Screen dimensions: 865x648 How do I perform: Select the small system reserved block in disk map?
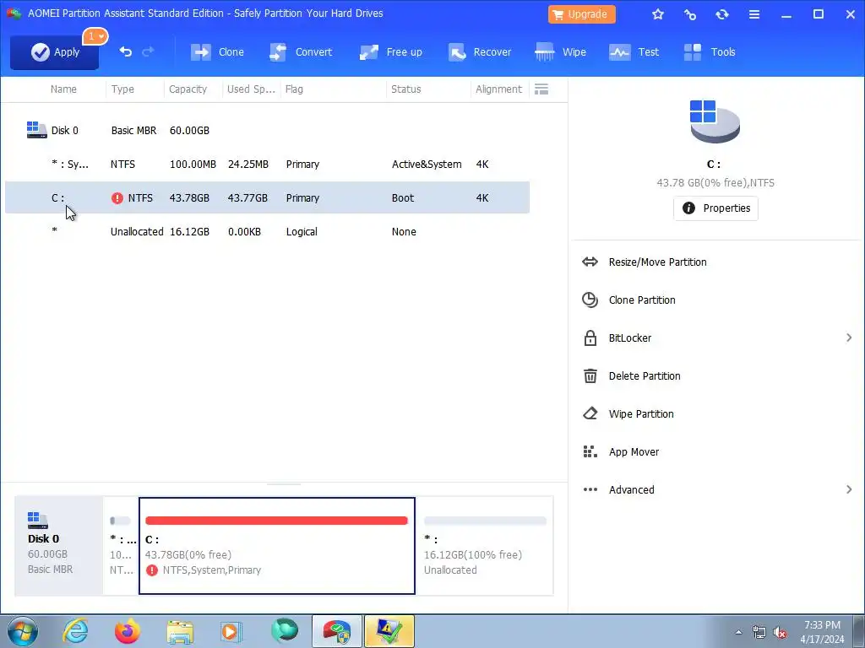(121, 546)
